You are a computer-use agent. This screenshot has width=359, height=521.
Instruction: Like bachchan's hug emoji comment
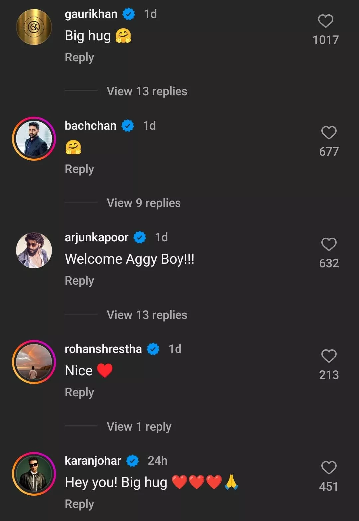[x=329, y=133]
